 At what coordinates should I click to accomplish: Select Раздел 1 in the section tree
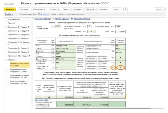pos(11,23)
